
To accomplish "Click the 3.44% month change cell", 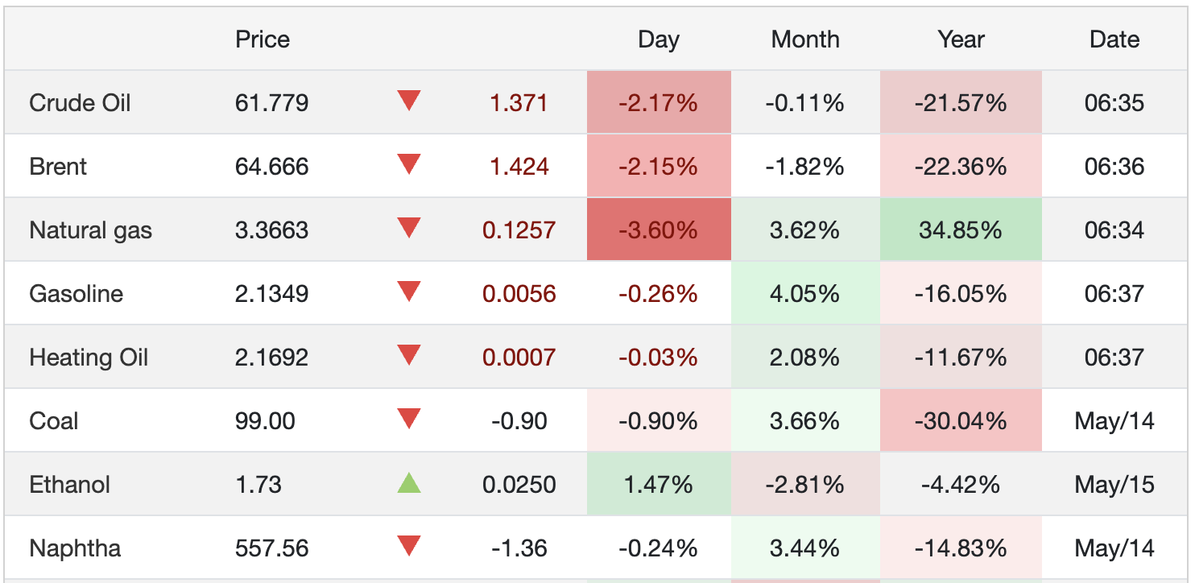I will (805, 548).
